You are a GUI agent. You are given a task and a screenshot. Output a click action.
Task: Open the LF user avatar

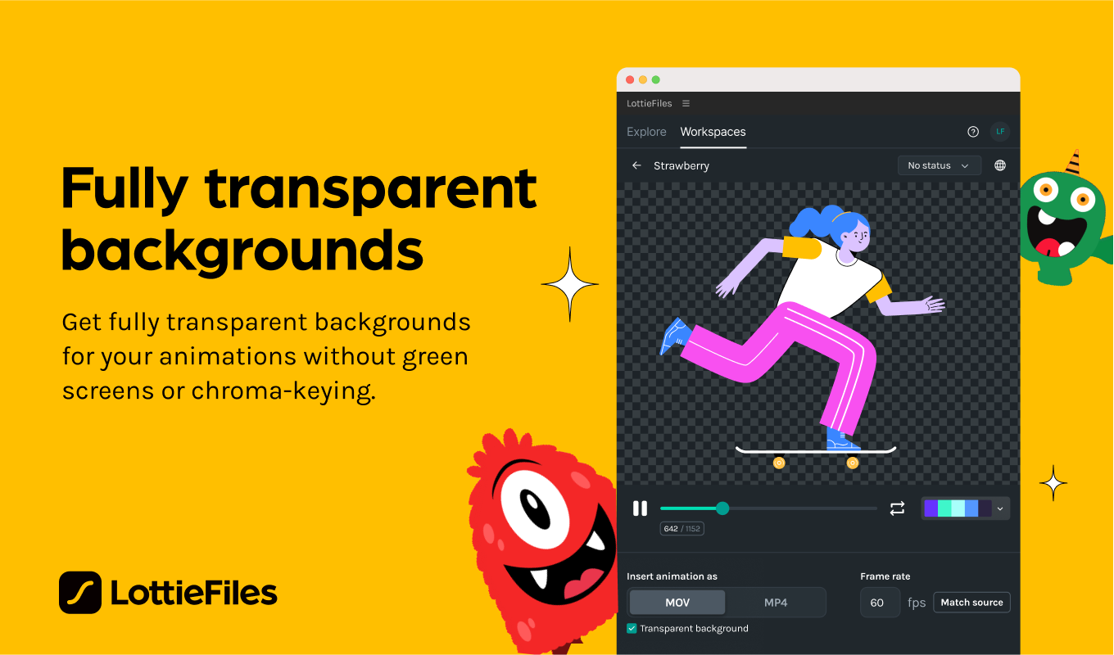point(1000,132)
